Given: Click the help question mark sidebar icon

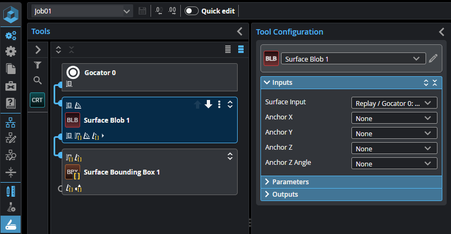Looking at the screenshot, I should tap(10, 103).
